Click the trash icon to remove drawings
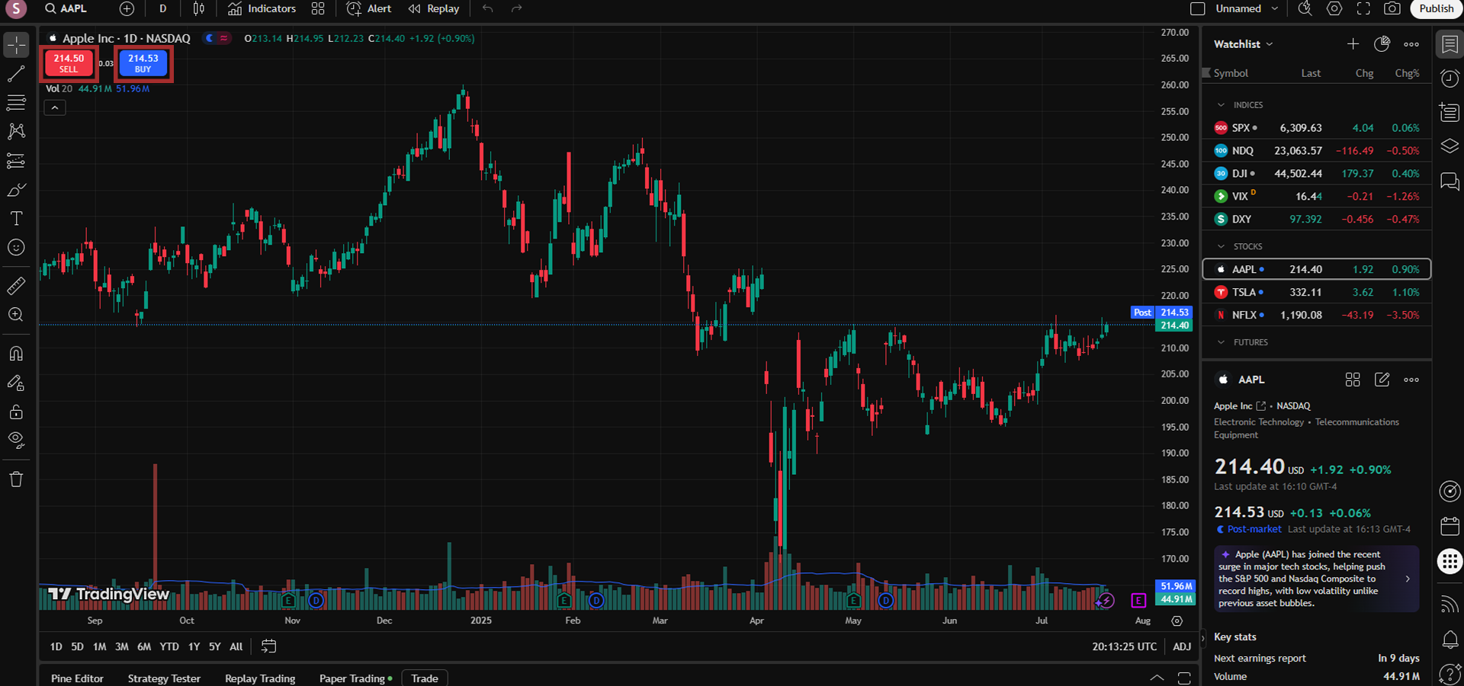The width and height of the screenshot is (1464, 686). 16,479
